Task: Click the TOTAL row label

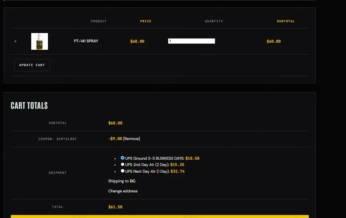Action: (58, 207)
